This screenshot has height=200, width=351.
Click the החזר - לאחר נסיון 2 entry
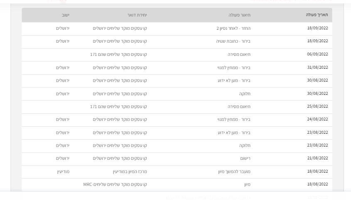click(233, 29)
